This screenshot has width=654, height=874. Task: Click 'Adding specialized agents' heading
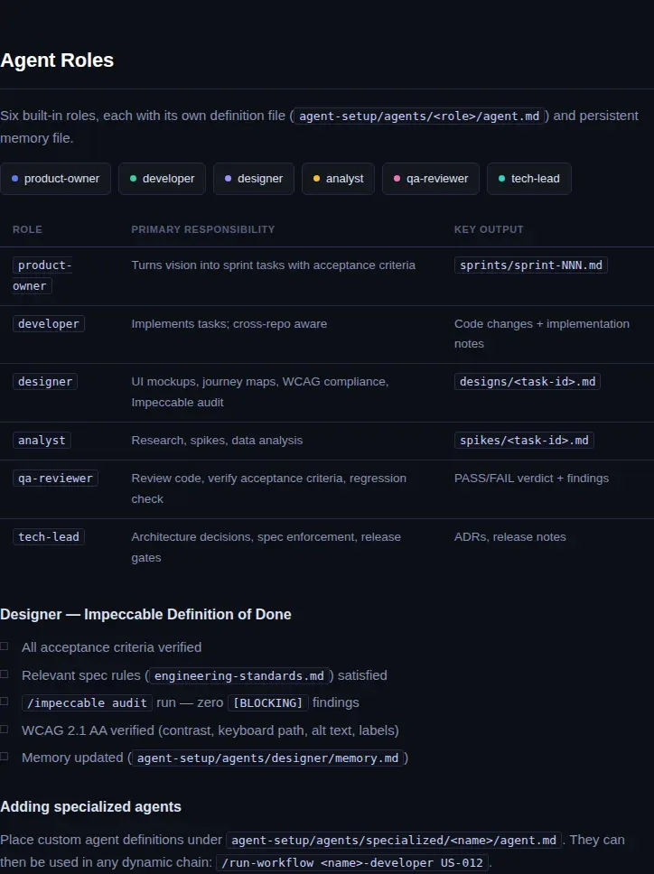90,806
